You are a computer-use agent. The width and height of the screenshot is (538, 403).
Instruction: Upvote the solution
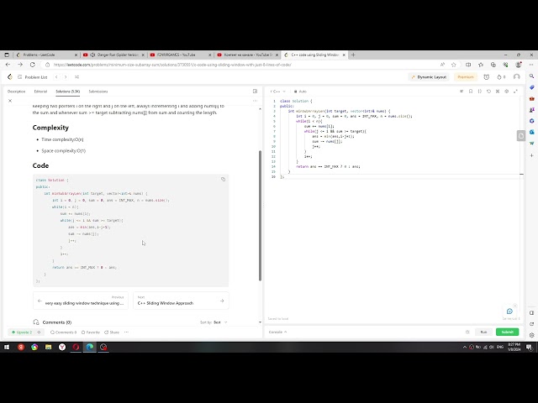coord(22,332)
